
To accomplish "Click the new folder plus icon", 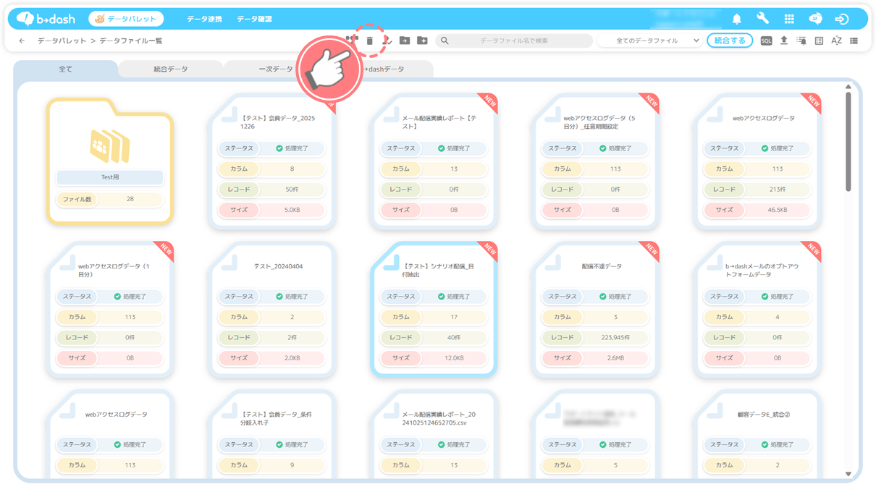I will (422, 41).
